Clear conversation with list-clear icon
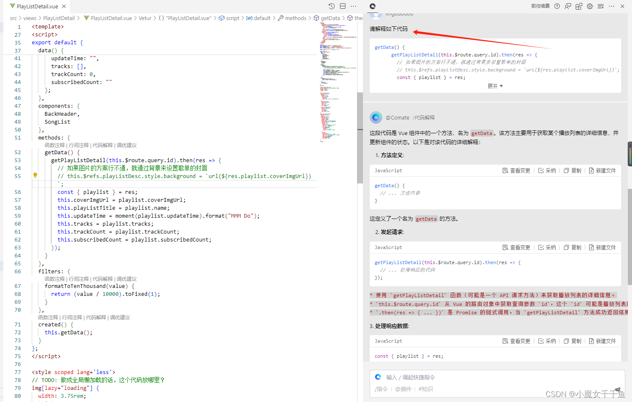Image resolution: width=632 pixels, height=402 pixels. [601, 6]
